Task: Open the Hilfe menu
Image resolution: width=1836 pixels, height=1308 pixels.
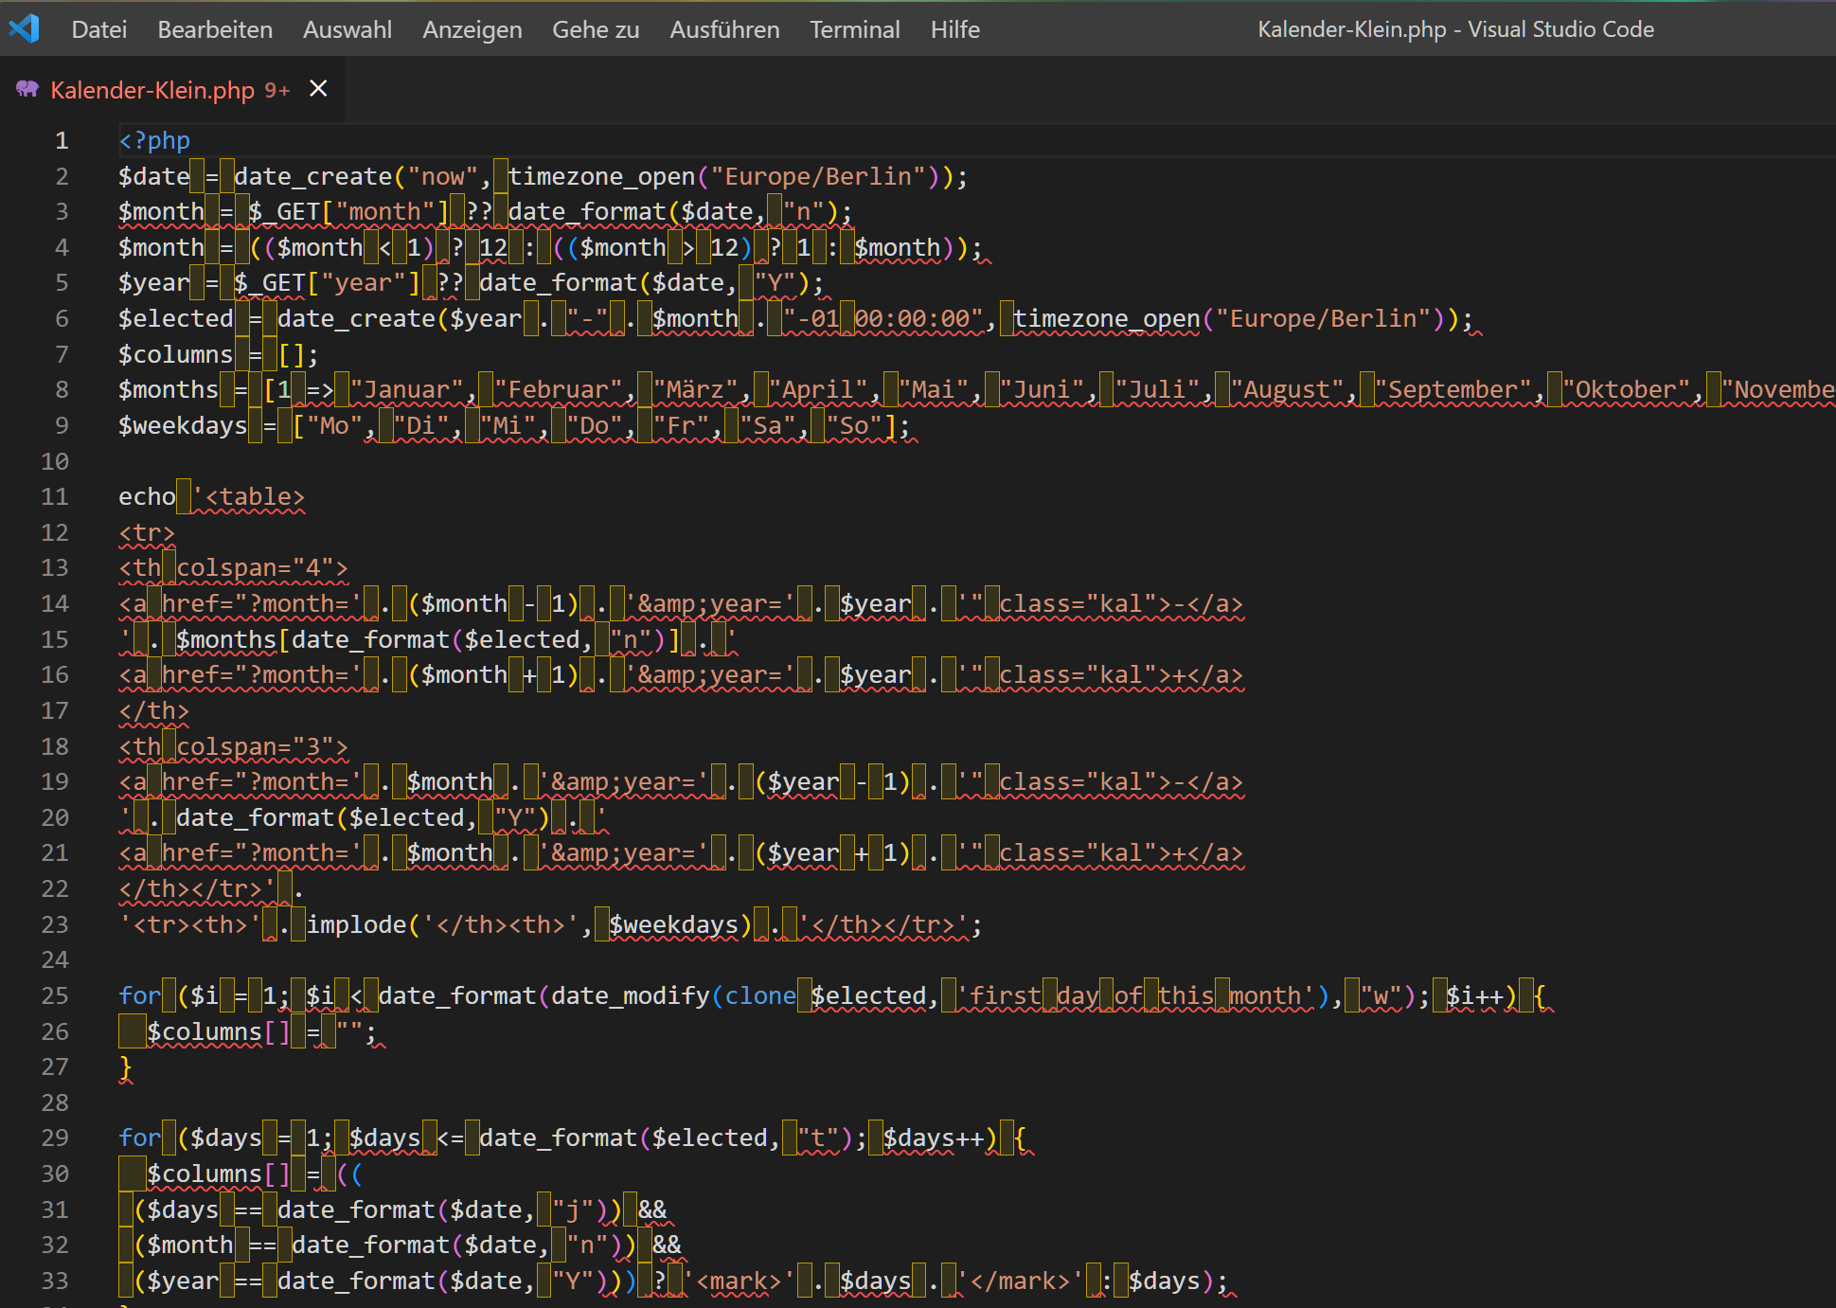Action: 954,29
